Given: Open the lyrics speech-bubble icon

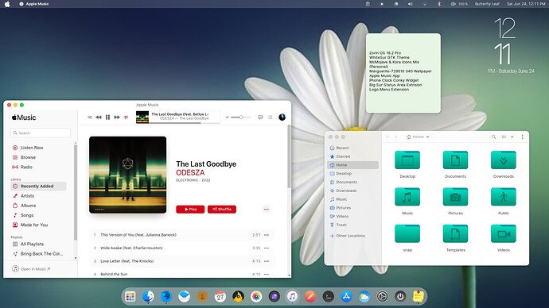Looking at the screenshot, I should click(260, 117).
